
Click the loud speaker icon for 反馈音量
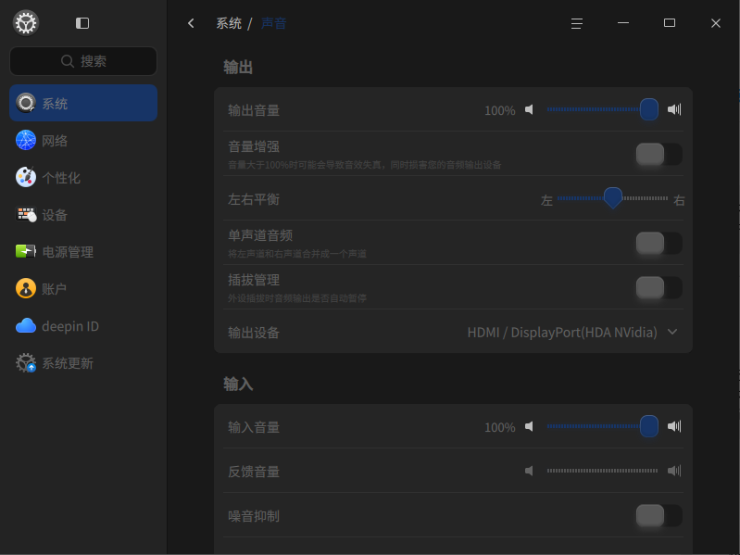[674, 471]
